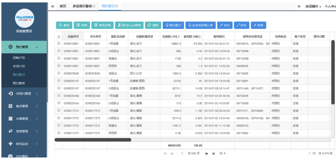This screenshot has height=162, width=336.
Task: Click the table's horizontal scrollbar
Action: click(x=93, y=140)
